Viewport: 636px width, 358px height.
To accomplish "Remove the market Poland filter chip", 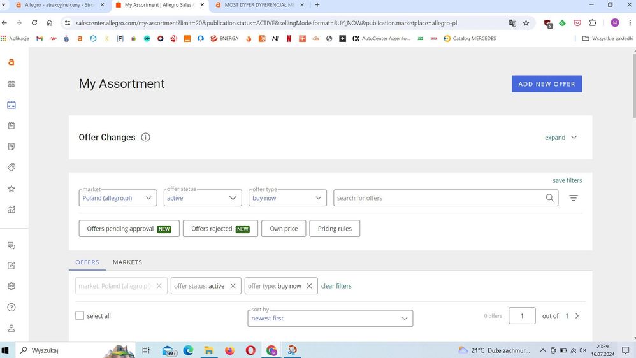I will (159, 286).
